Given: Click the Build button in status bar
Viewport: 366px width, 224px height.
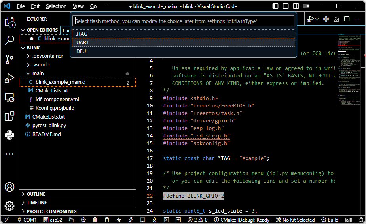Looking at the screenshot, I should click(x=330, y=220).
